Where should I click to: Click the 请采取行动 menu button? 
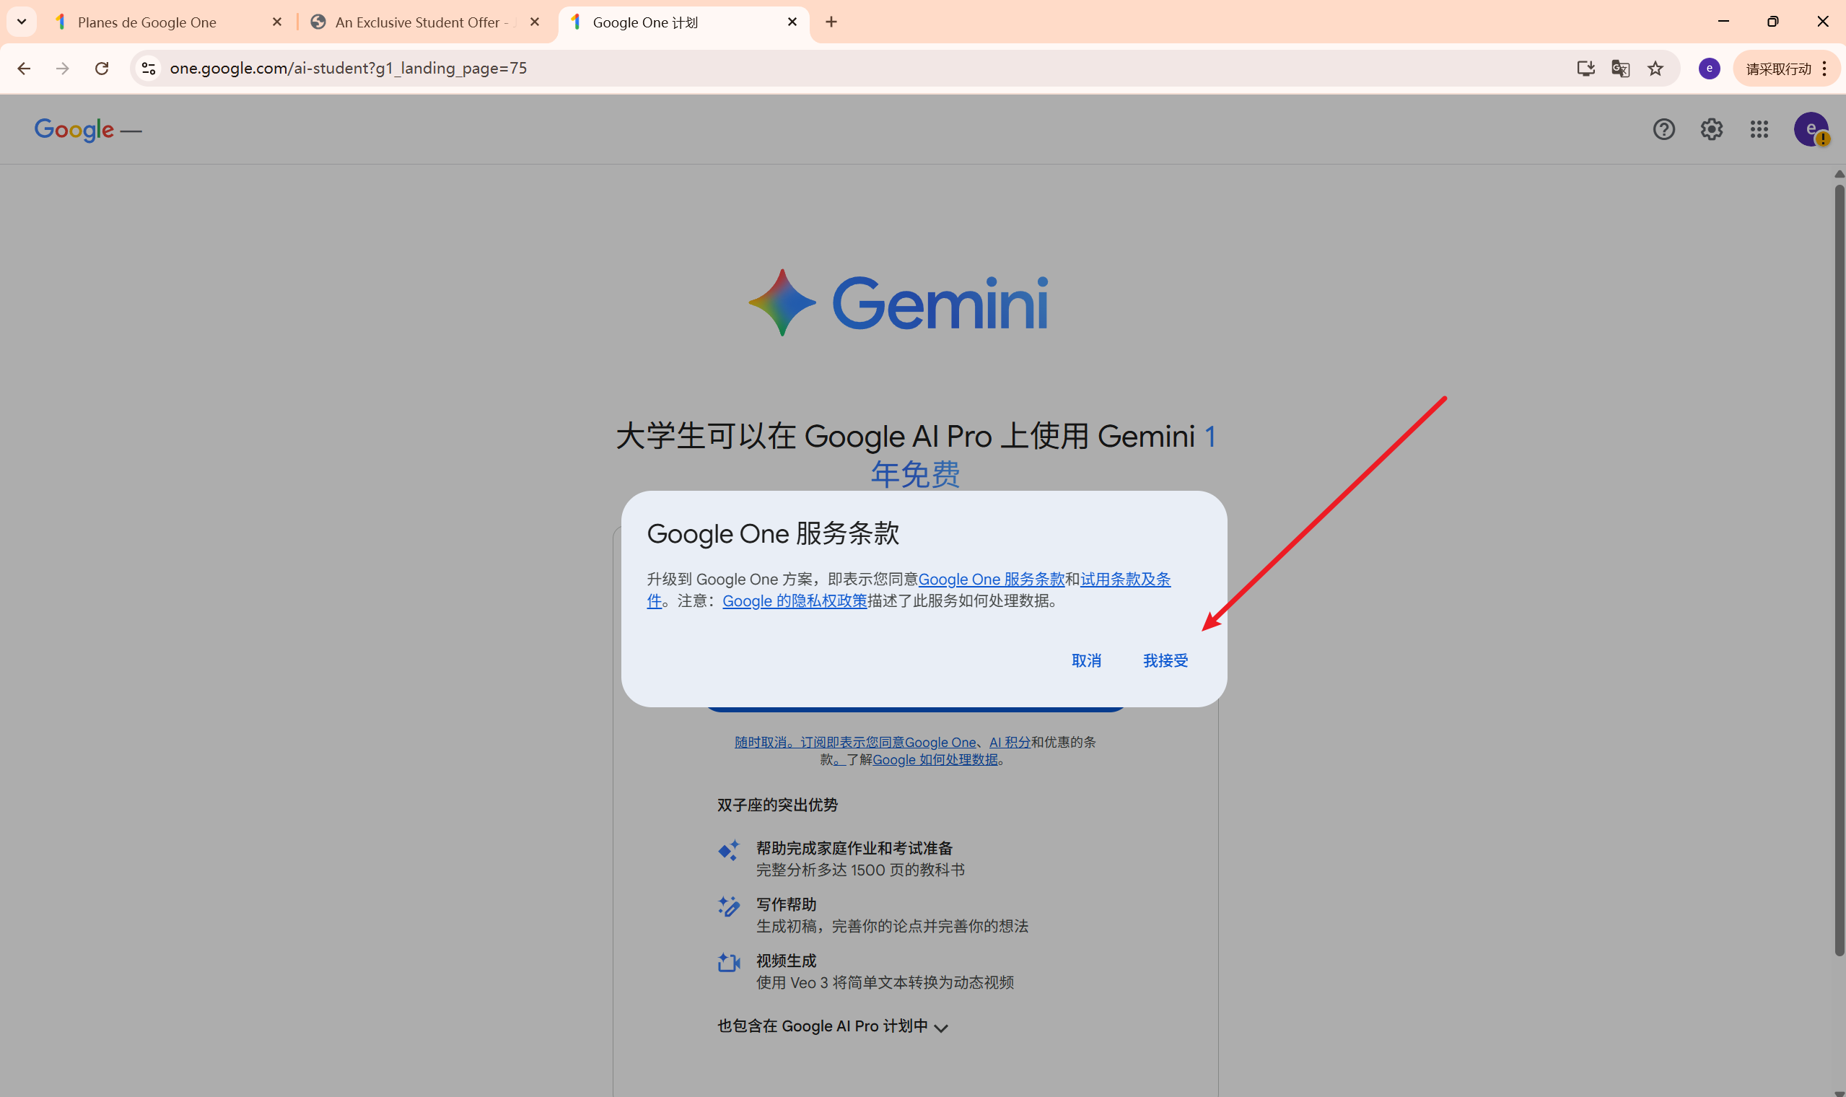[x=1785, y=69]
